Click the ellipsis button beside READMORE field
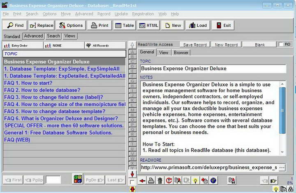Viewport: 296px width, 193px height. tap(282, 167)
